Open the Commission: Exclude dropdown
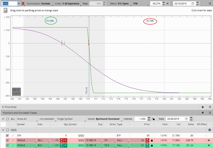The width and height of the screenshot is (213, 148). pos(39,4)
